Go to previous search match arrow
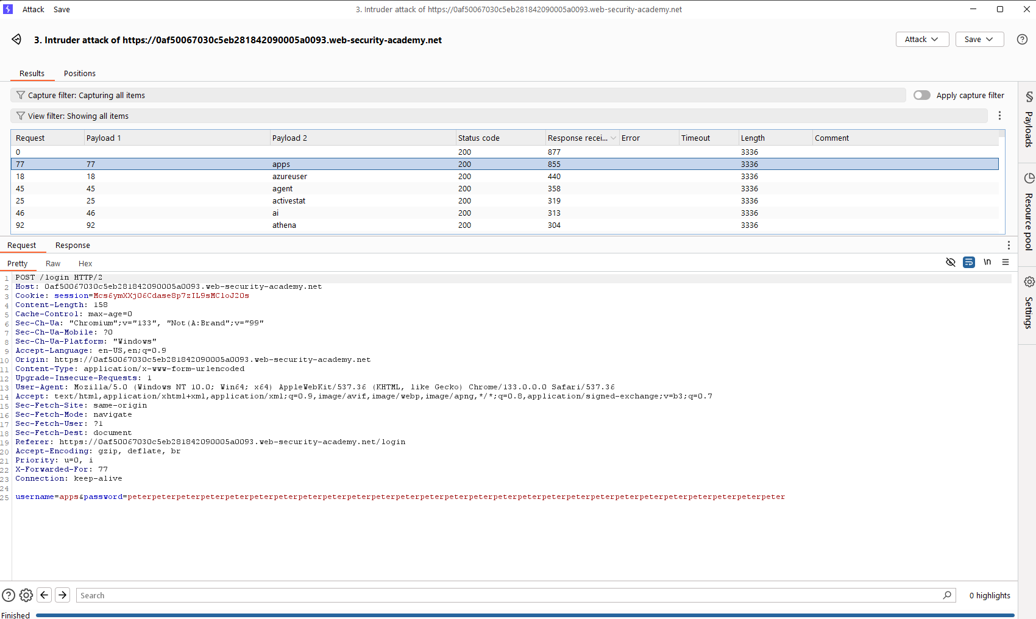Screen dimensions: 1036x619 coord(44,595)
